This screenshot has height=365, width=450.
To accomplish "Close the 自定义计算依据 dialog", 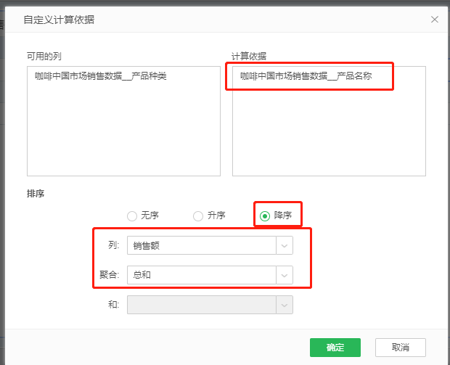I will coord(435,20).
